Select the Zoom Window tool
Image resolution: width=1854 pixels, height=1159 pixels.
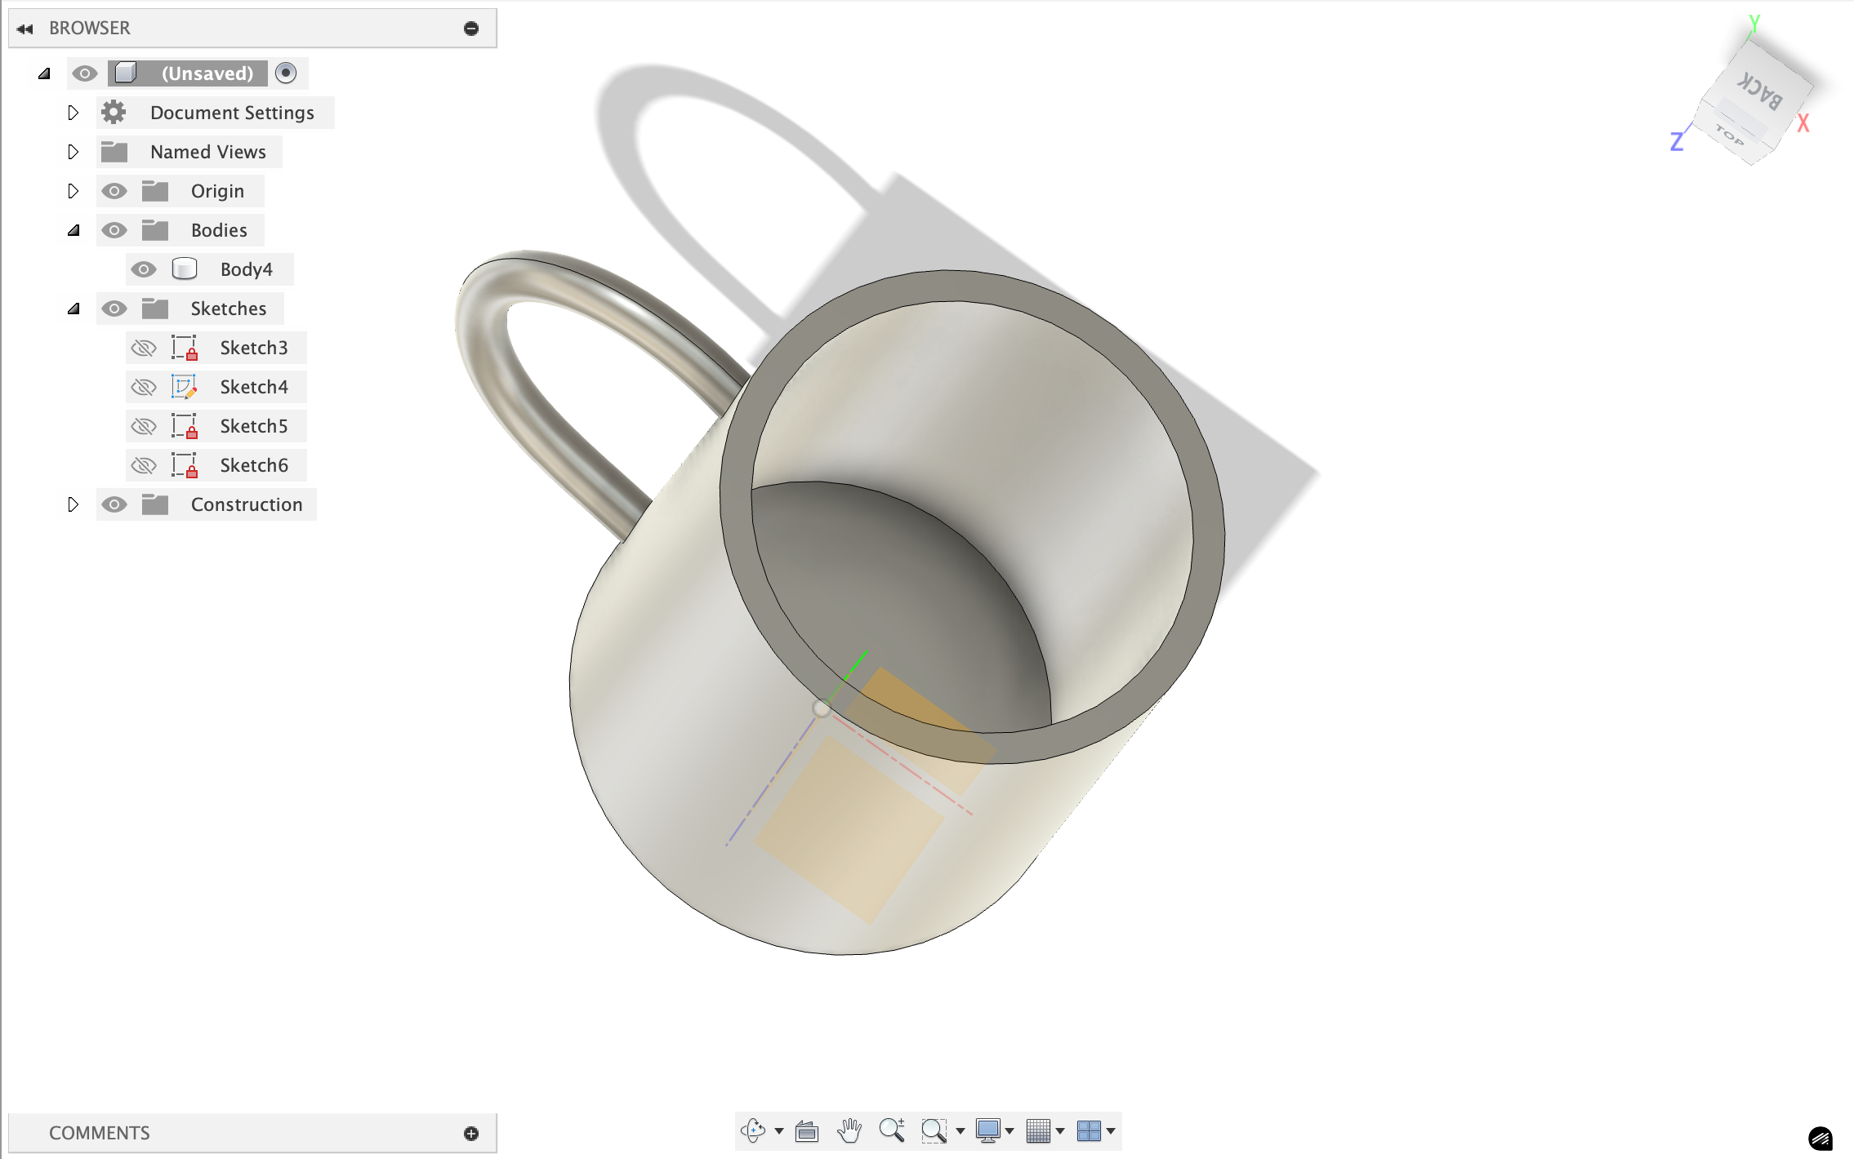[936, 1131]
